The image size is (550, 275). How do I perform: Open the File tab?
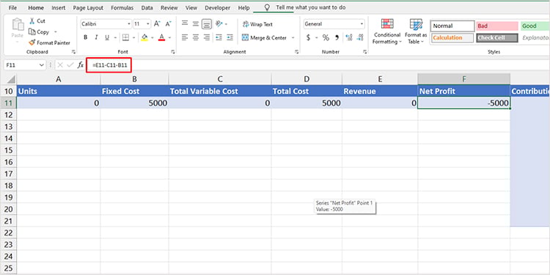click(x=12, y=8)
